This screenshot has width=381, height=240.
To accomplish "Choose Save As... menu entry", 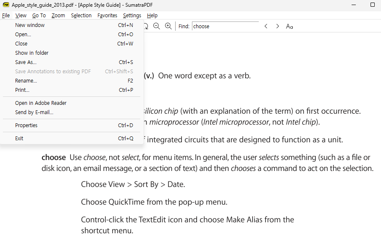I will pos(72,62).
